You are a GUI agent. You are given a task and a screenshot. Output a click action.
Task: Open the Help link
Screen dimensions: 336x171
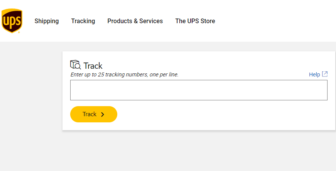(x=314, y=74)
